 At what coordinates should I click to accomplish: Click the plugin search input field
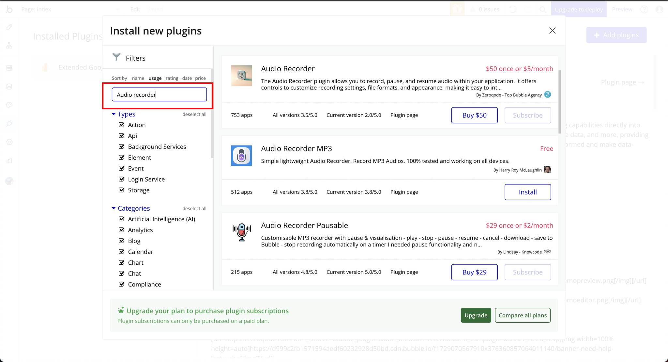point(159,94)
